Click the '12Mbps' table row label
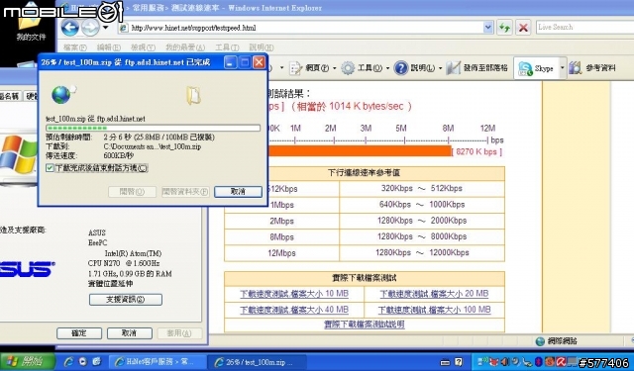634x371 pixels. click(281, 253)
